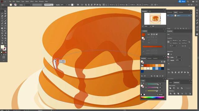Open stroke weight dropdown in control bar
The height and width of the screenshot is (111, 199).
point(31,5)
